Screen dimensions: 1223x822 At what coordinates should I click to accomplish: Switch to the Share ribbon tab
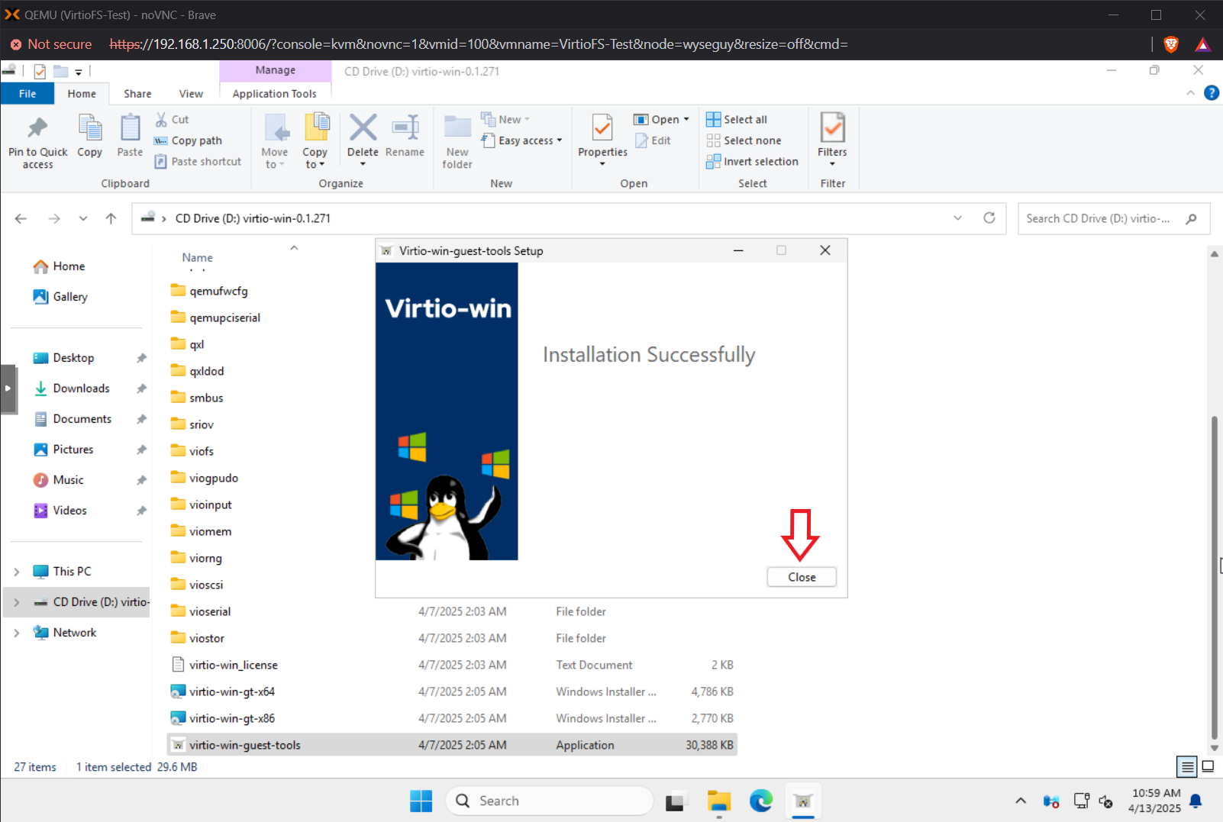(137, 93)
